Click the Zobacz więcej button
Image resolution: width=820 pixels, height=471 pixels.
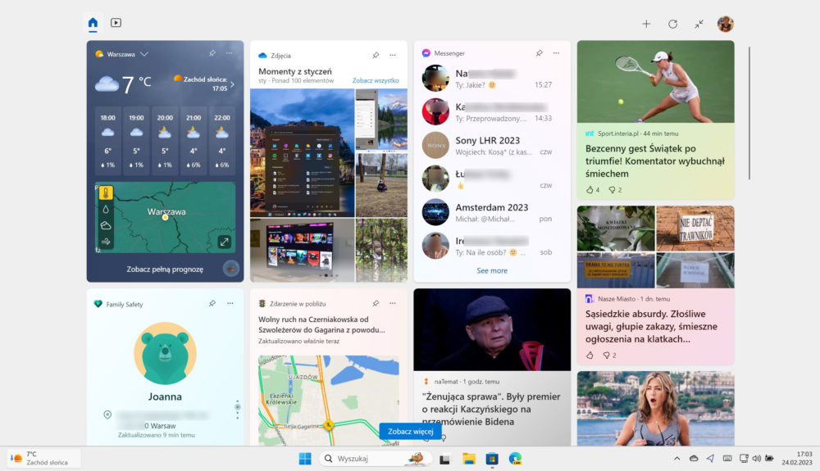click(411, 432)
